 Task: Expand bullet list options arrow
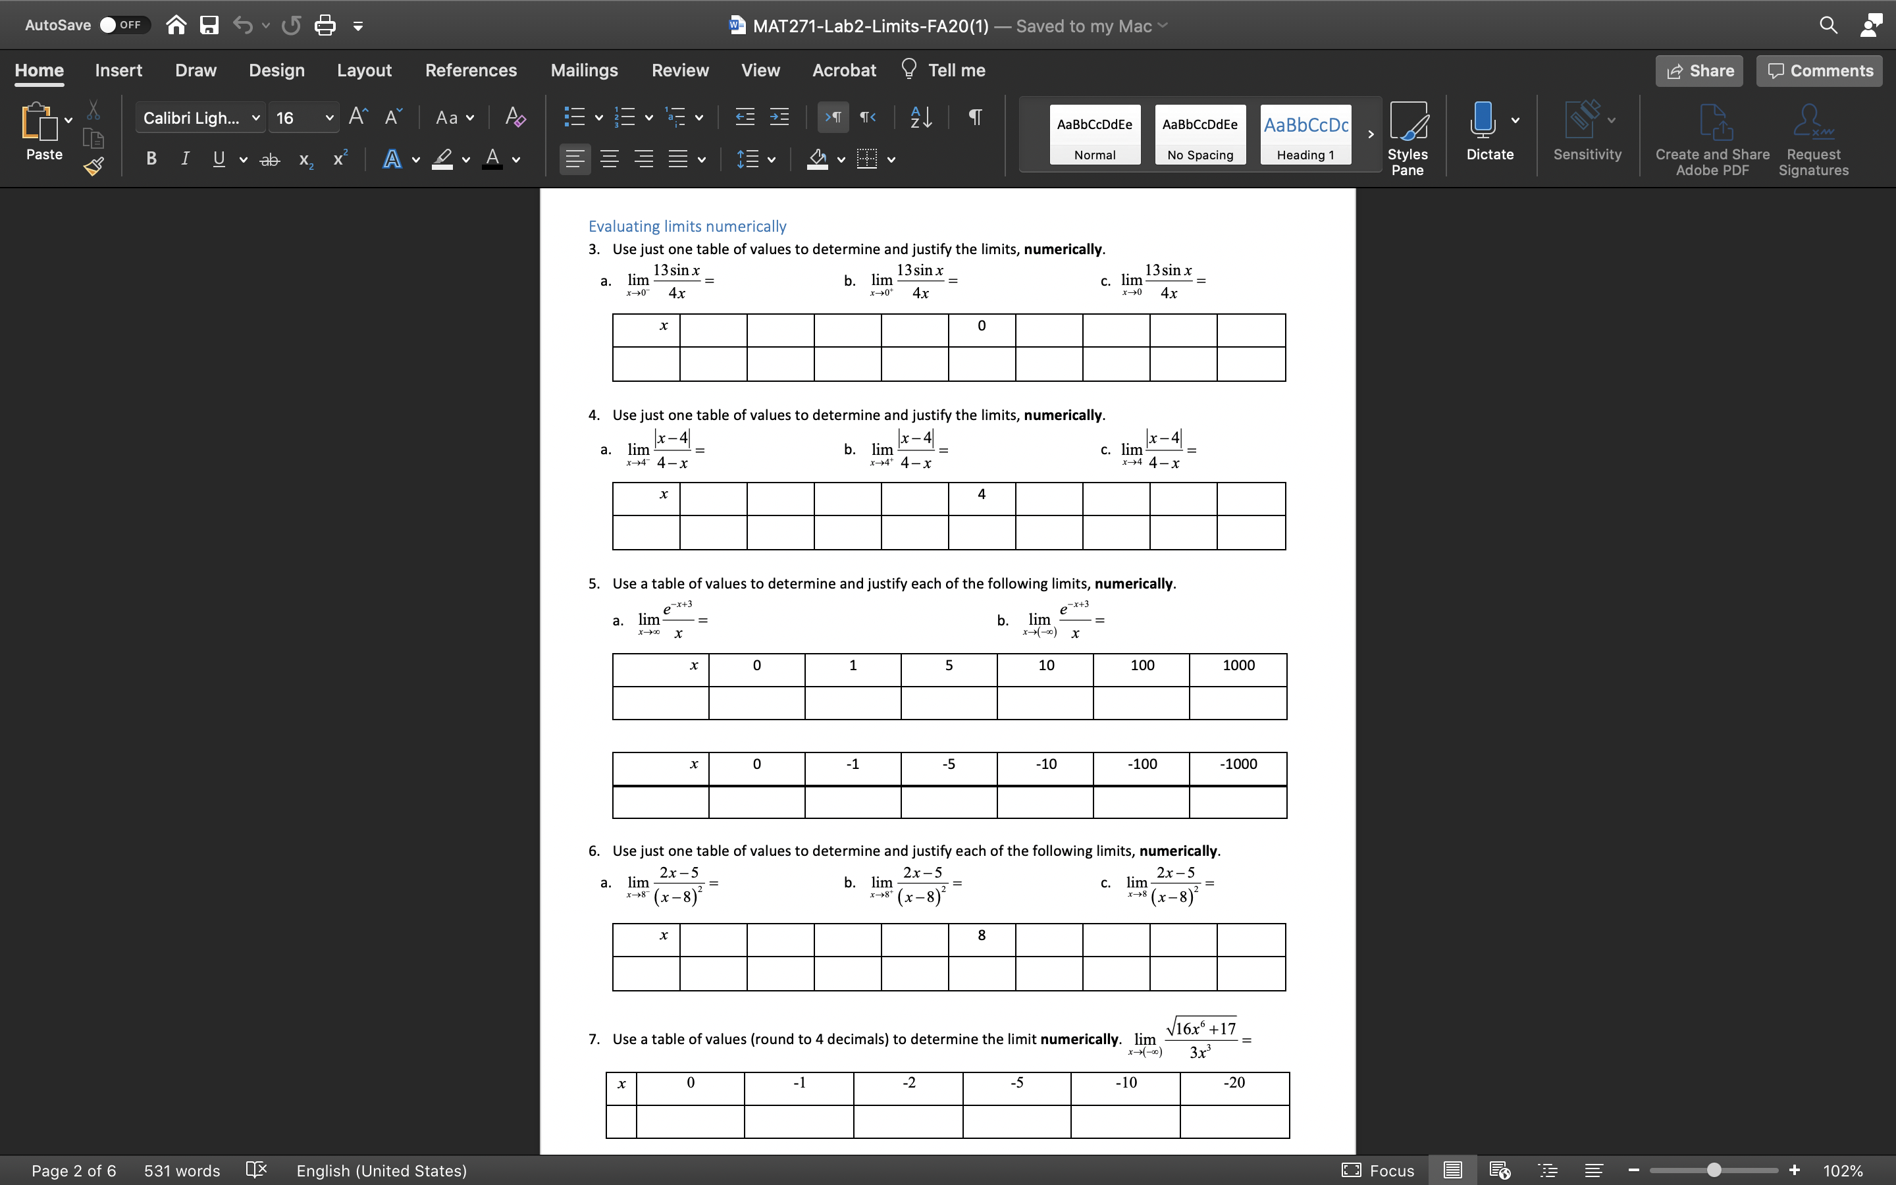(598, 118)
